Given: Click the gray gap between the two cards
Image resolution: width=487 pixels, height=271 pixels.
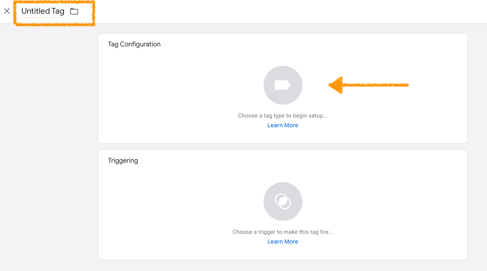Looking at the screenshot, I should click(283, 147).
